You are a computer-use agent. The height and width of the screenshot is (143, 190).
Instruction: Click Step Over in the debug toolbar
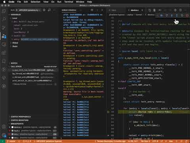[x=167, y=15]
